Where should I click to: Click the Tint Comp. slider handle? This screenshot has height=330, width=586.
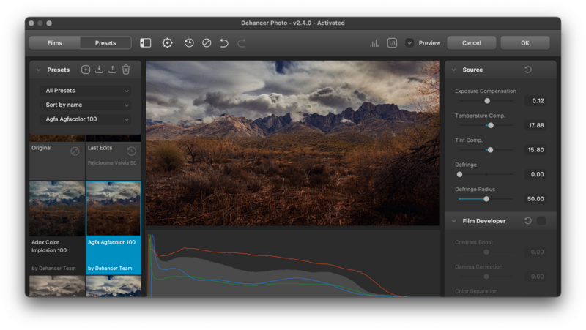[490, 150]
